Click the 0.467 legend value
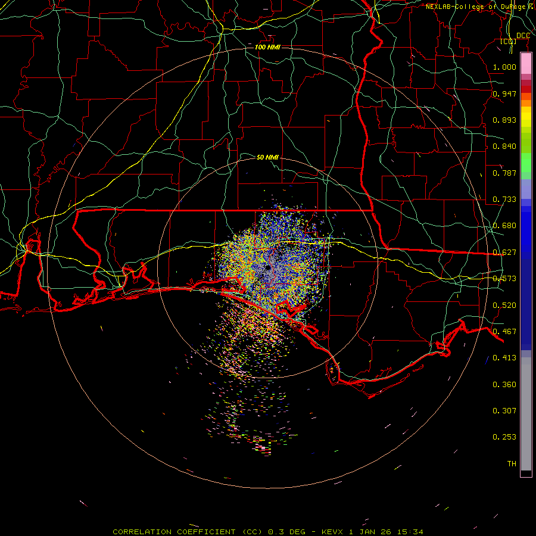Image resolution: width=536 pixels, height=536 pixels. click(504, 332)
